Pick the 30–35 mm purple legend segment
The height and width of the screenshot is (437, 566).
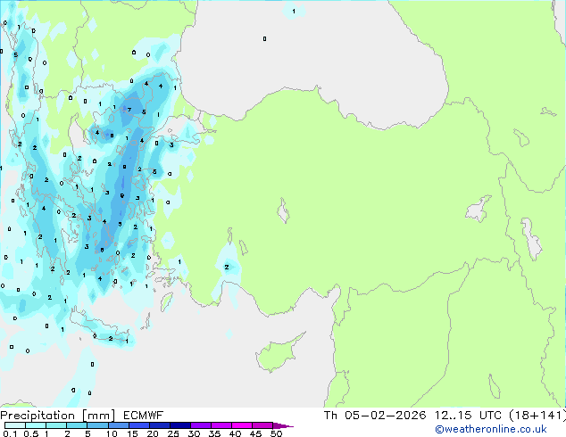pyautogui.click(x=201, y=425)
